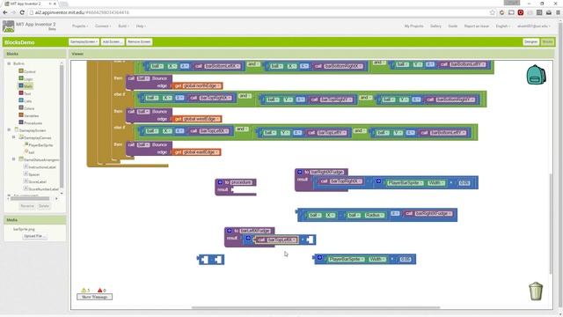Click the browser reload icon
This screenshot has width=563, height=317.
(x=22, y=12)
